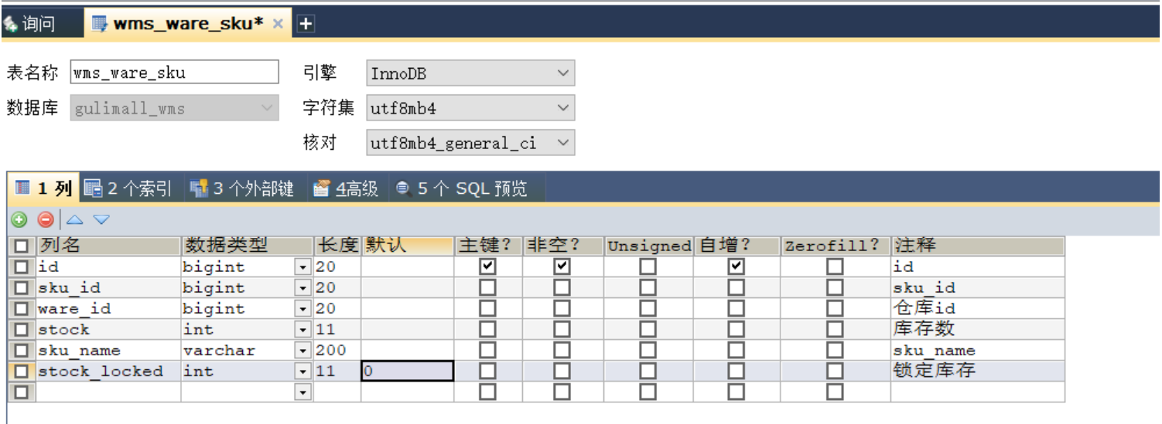
Task: Click the 默认 default column header
Action: (407, 246)
